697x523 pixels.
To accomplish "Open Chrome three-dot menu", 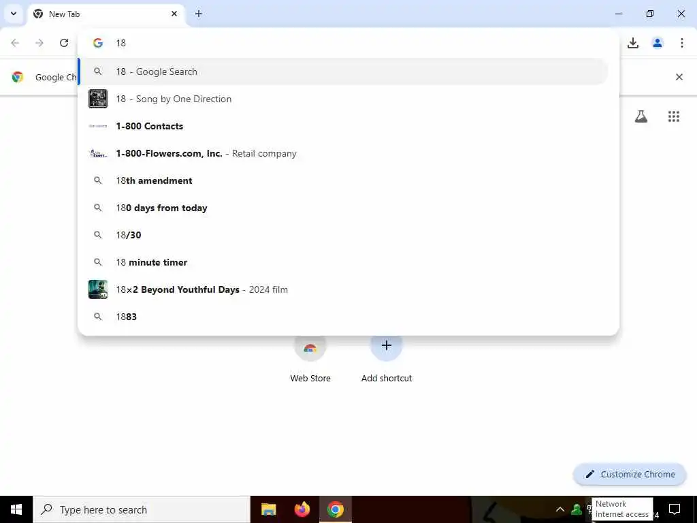I will (682, 43).
